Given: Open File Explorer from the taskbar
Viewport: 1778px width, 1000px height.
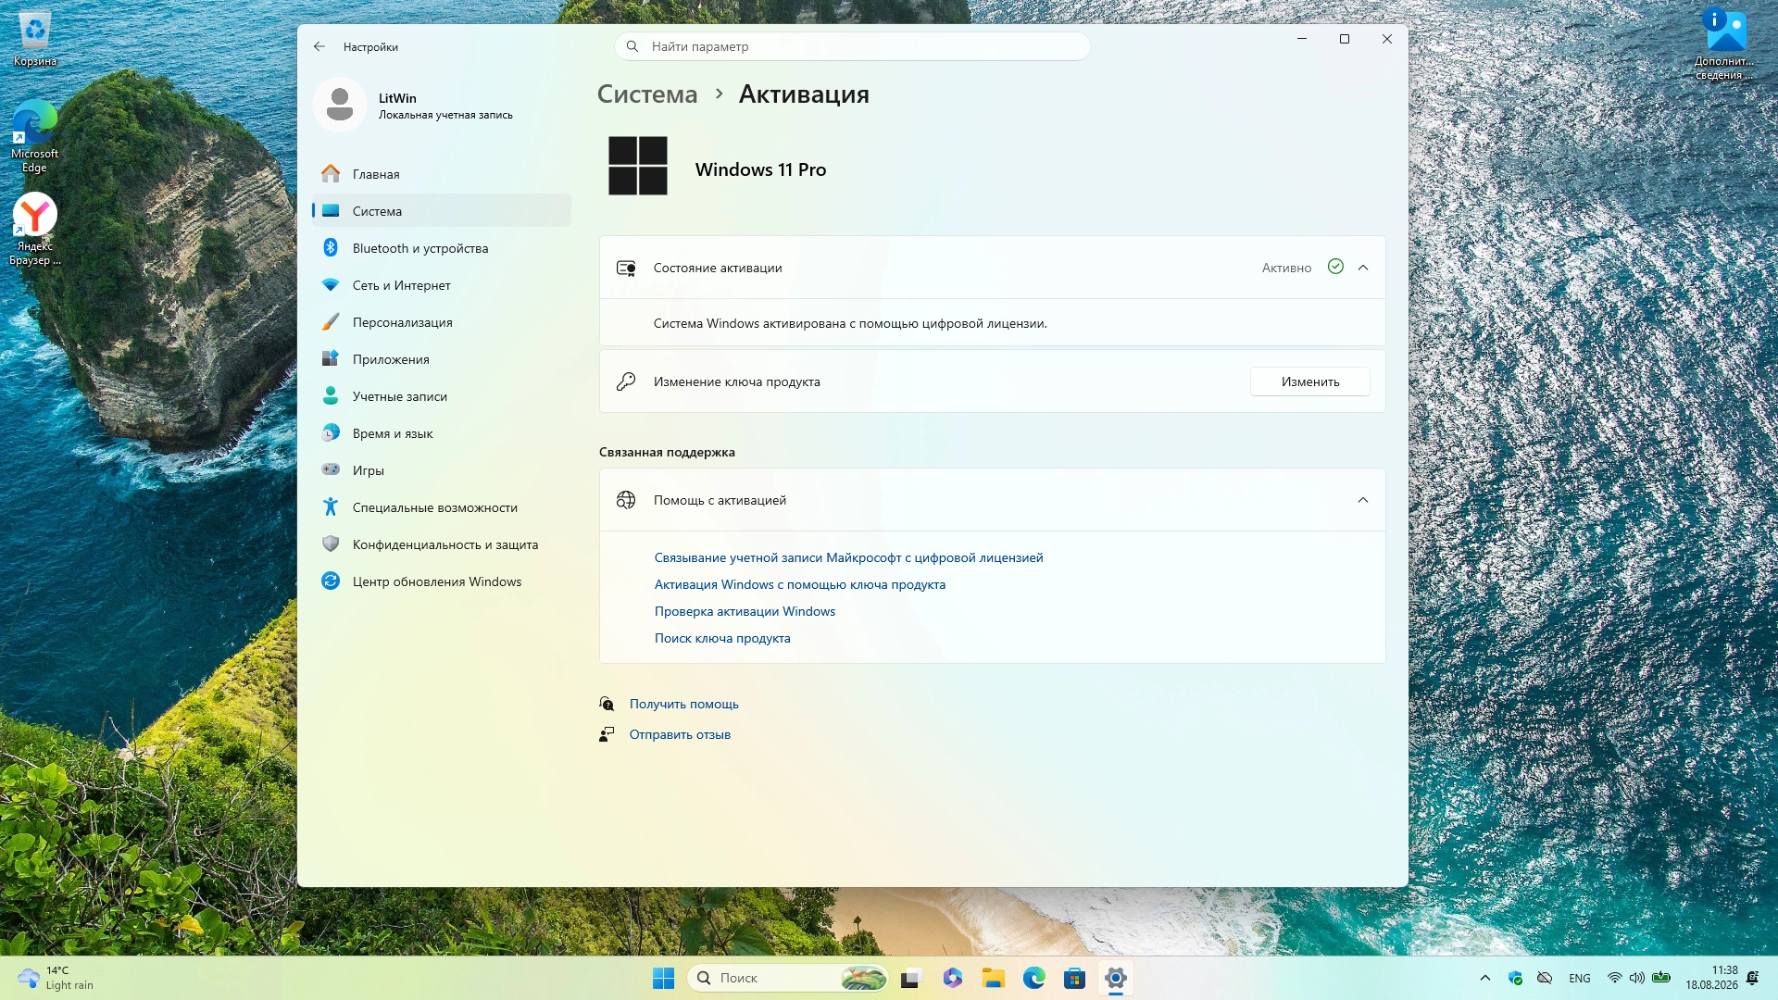Looking at the screenshot, I should pos(994,978).
